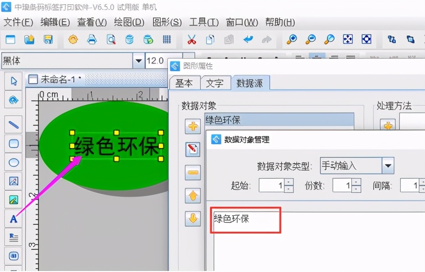This screenshot has width=425, height=272.
Task: Move data object down with arrow button
Action: [x=193, y=218]
